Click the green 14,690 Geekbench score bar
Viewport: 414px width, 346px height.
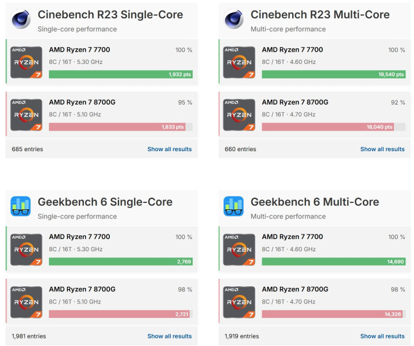tap(333, 262)
